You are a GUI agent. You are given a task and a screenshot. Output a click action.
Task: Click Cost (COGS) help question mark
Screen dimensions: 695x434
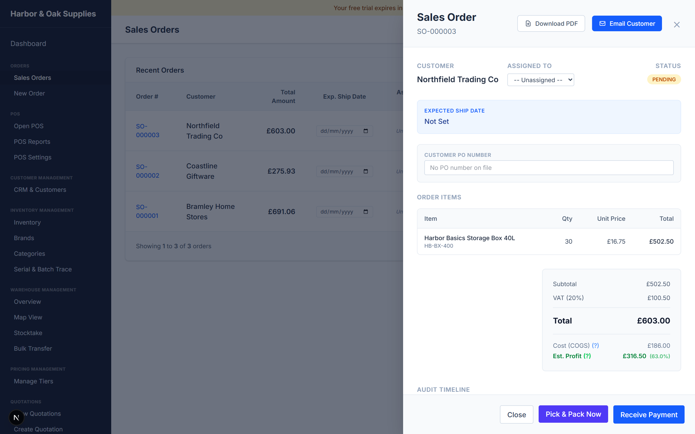[x=595, y=345]
